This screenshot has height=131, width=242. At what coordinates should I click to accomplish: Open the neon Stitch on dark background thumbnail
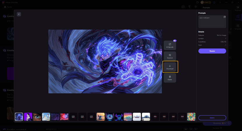(119, 117)
